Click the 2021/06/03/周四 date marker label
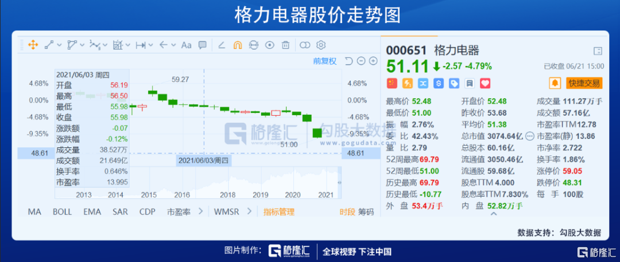The image size is (620, 262). [x=204, y=161]
